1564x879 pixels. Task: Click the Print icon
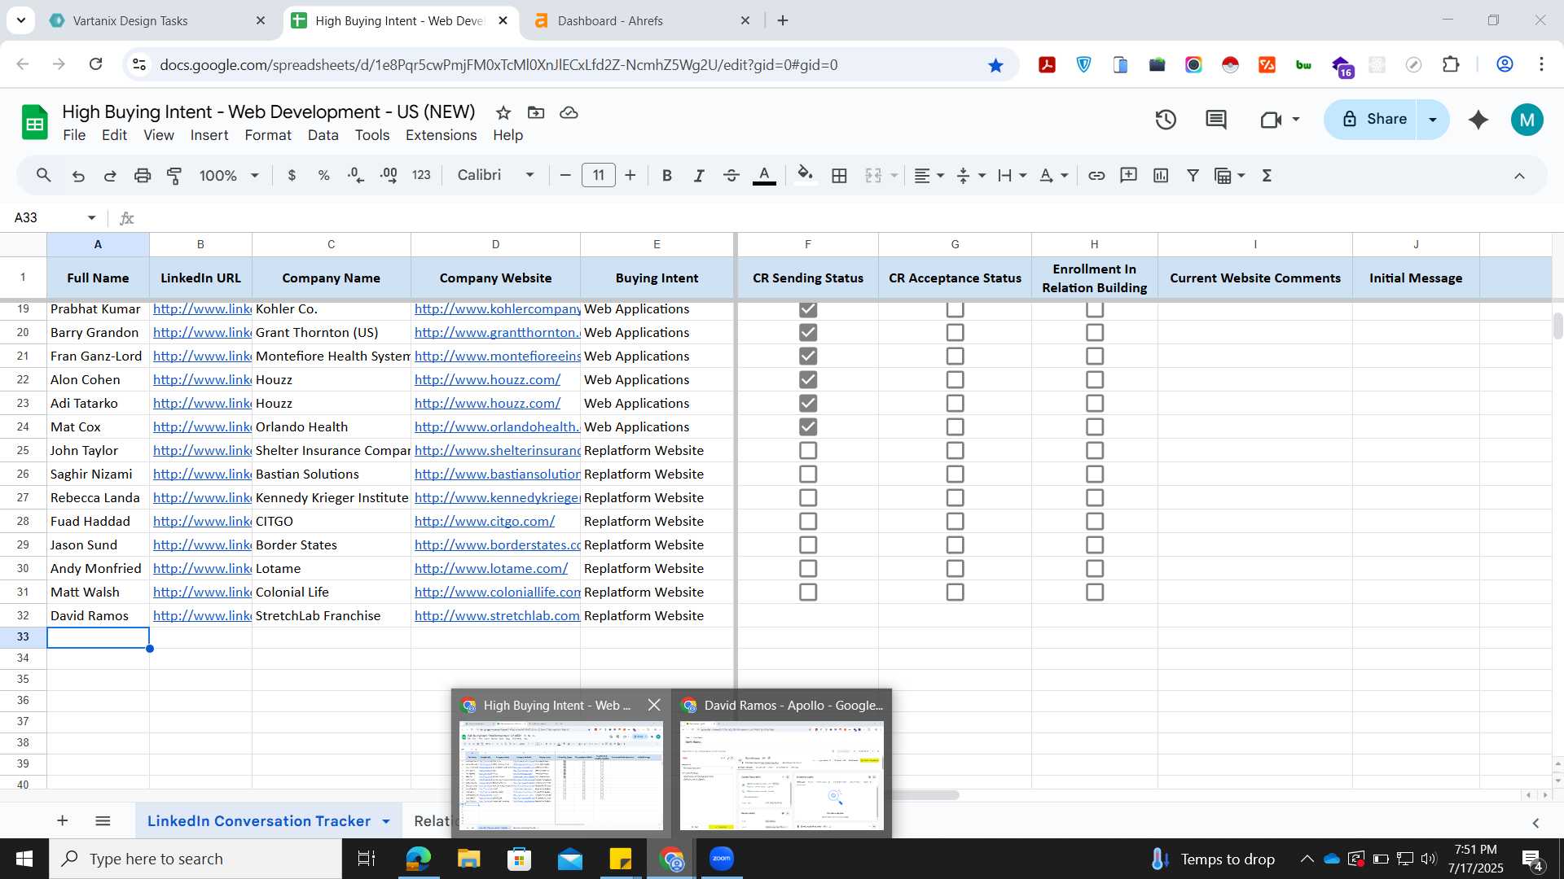(143, 175)
